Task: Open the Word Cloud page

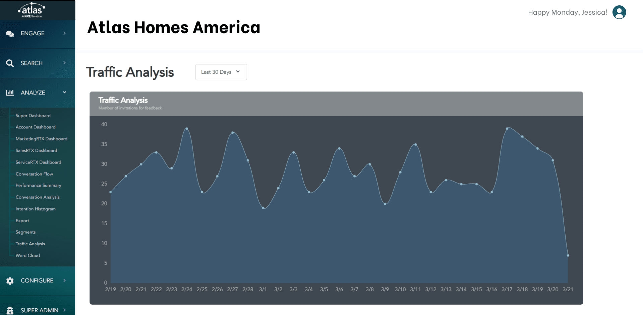Action: point(28,255)
